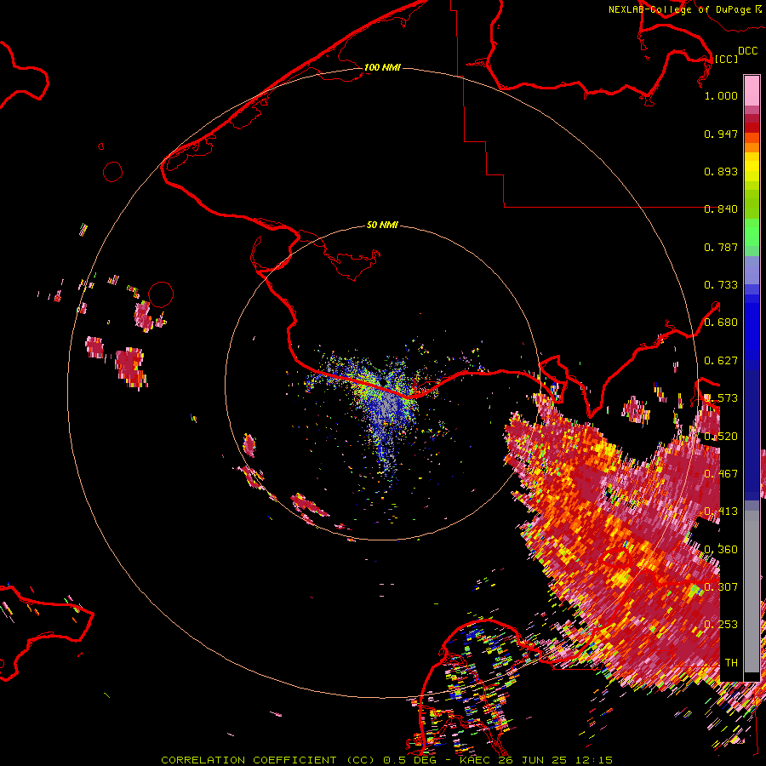Pick the "0.787" scale value
Screen dimensions: 766x766
click(x=721, y=247)
